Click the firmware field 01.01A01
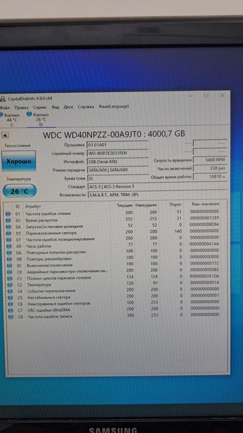 118,145
